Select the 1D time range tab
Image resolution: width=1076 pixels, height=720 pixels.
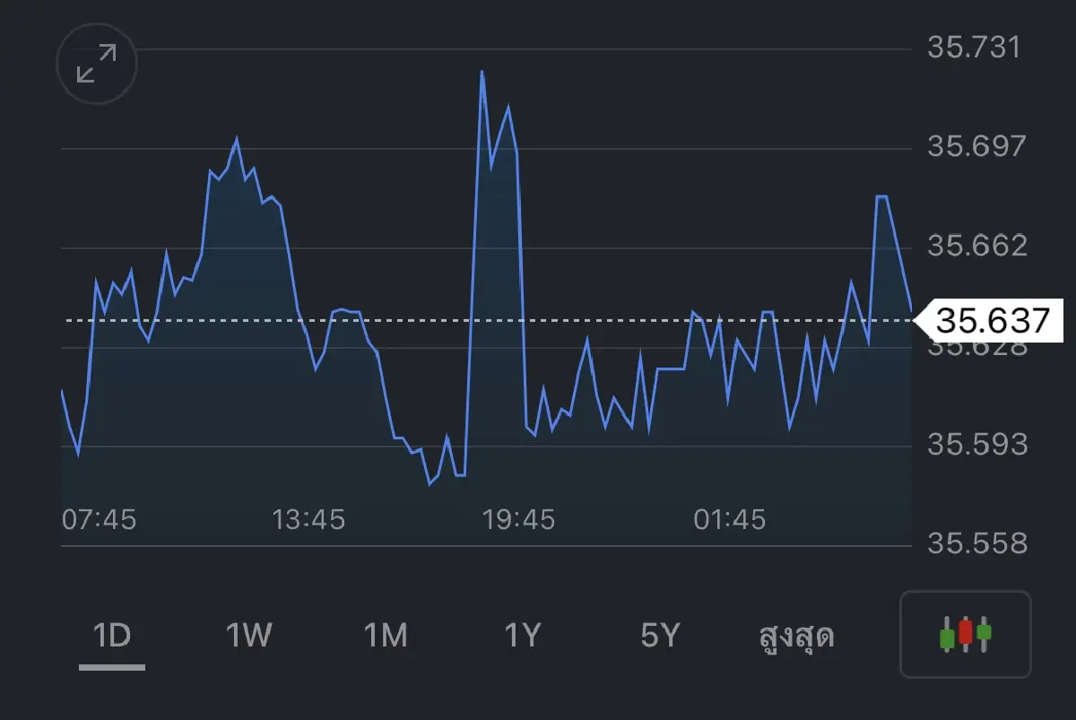(x=112, y=636)
